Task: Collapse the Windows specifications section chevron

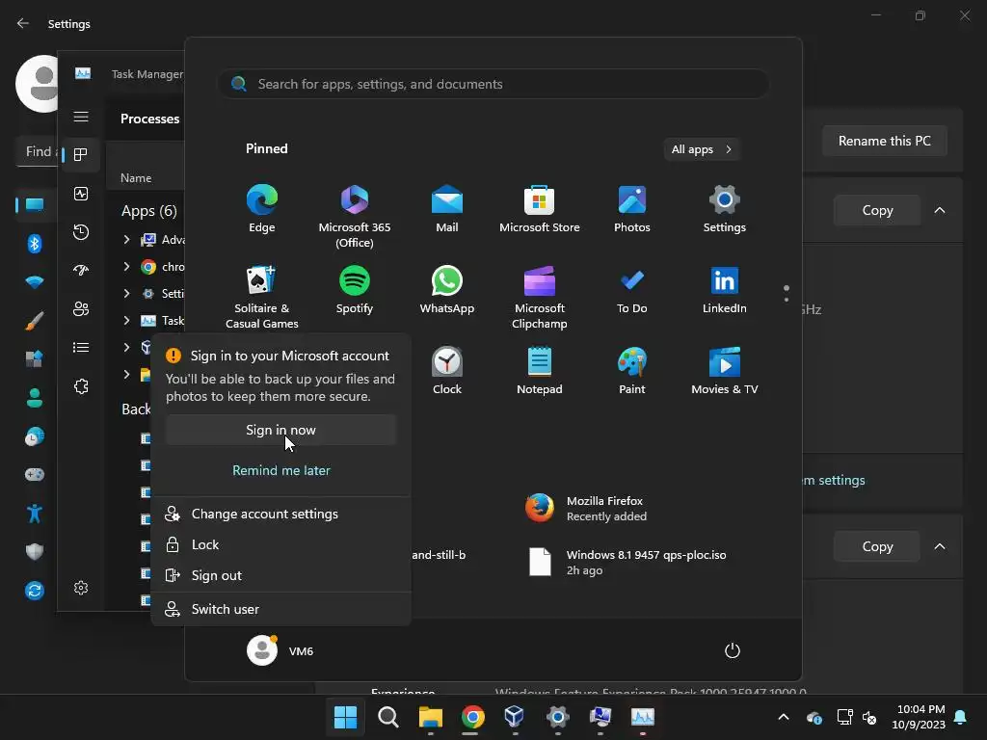Action: [939, 546]
